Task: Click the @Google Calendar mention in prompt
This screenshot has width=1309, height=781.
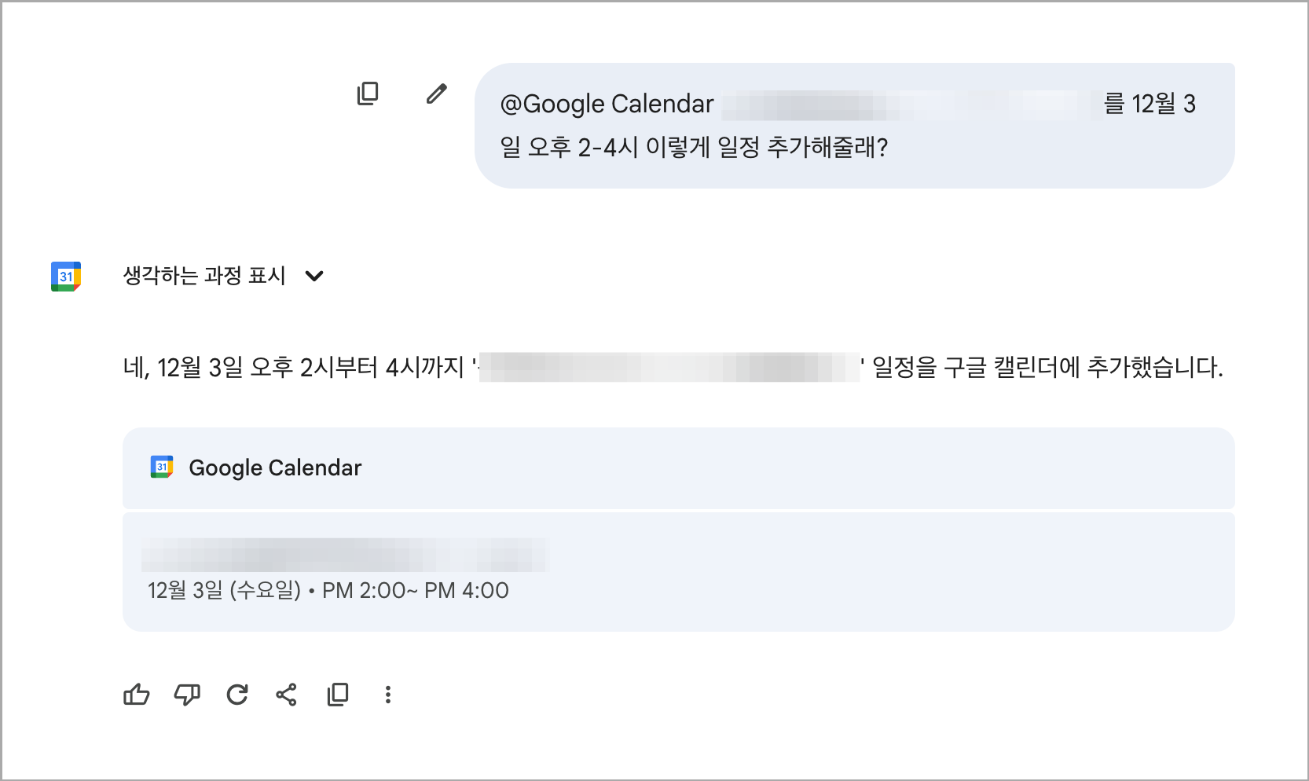Action: (607, 104)
